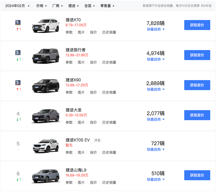Open 报价 link for 捷途山海L9
The image size is (216, 192).
point(93,182)
